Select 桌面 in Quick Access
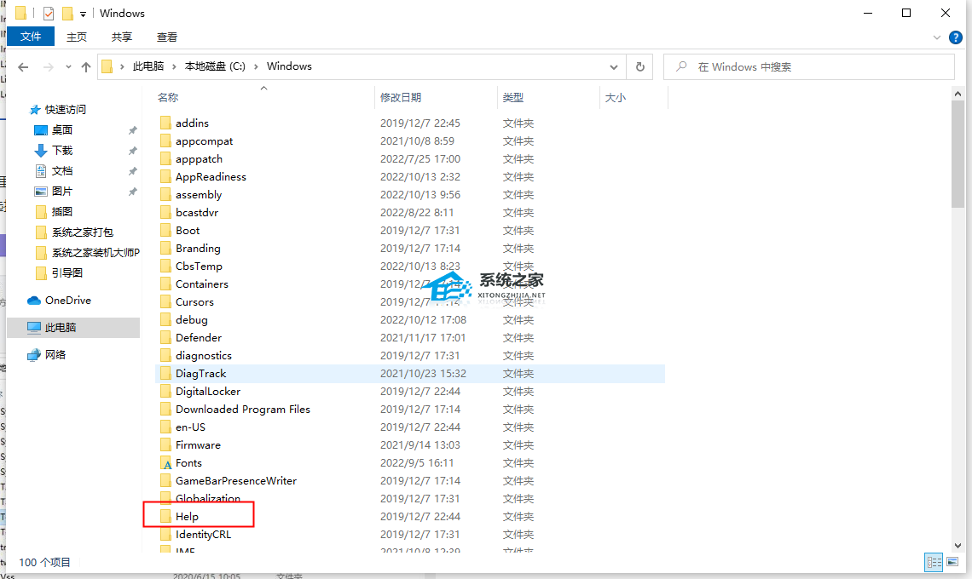The image size is (972, 579). click(62, 130)
